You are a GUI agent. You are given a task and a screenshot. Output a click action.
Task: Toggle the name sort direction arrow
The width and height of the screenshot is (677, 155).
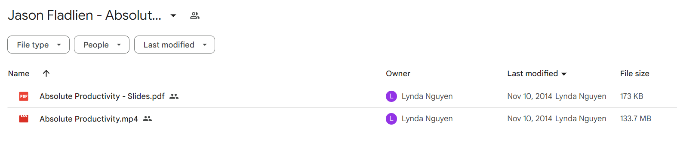pyautogui.click(x=46, y=73)
